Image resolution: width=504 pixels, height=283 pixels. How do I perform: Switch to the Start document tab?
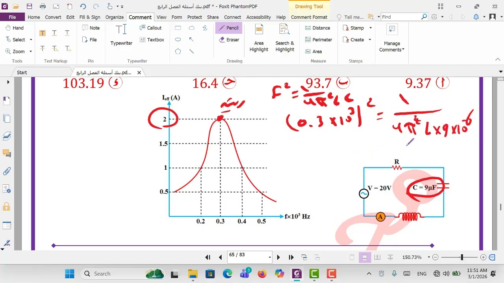pos(22,72)
